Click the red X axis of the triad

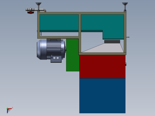point(10,109)
